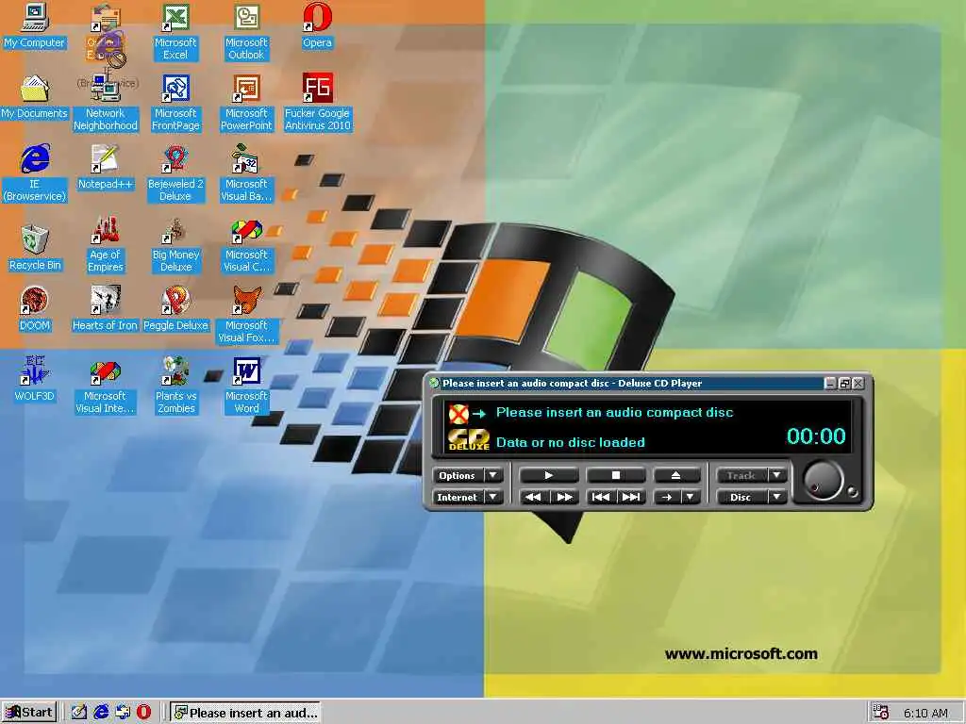Select the Opera desktop shortcut
The height and width of the screenshot is (724, 966).
click(x=317, y=27)
